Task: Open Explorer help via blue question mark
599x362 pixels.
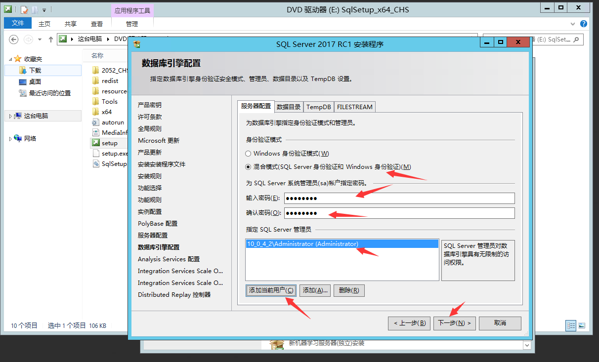Action: click(x=584, y=24)
